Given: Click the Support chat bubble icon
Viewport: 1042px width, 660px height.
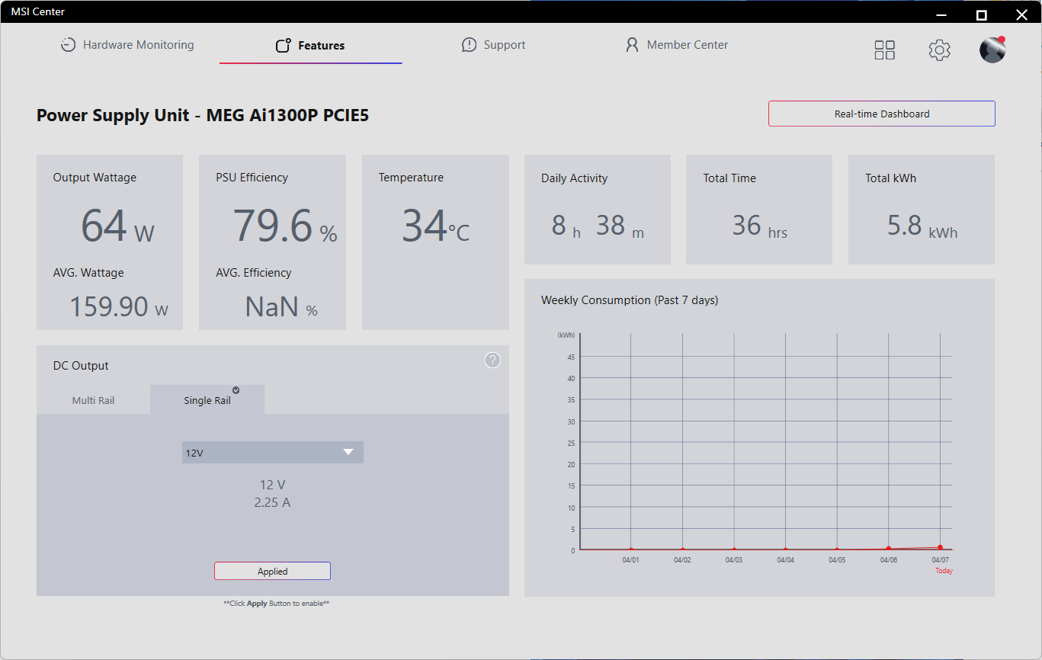Looking at the screenshot, I should click(469, 45).
